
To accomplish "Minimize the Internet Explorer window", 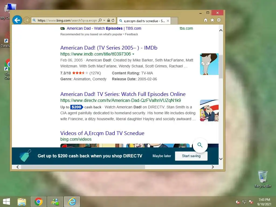I will point(201,13).
